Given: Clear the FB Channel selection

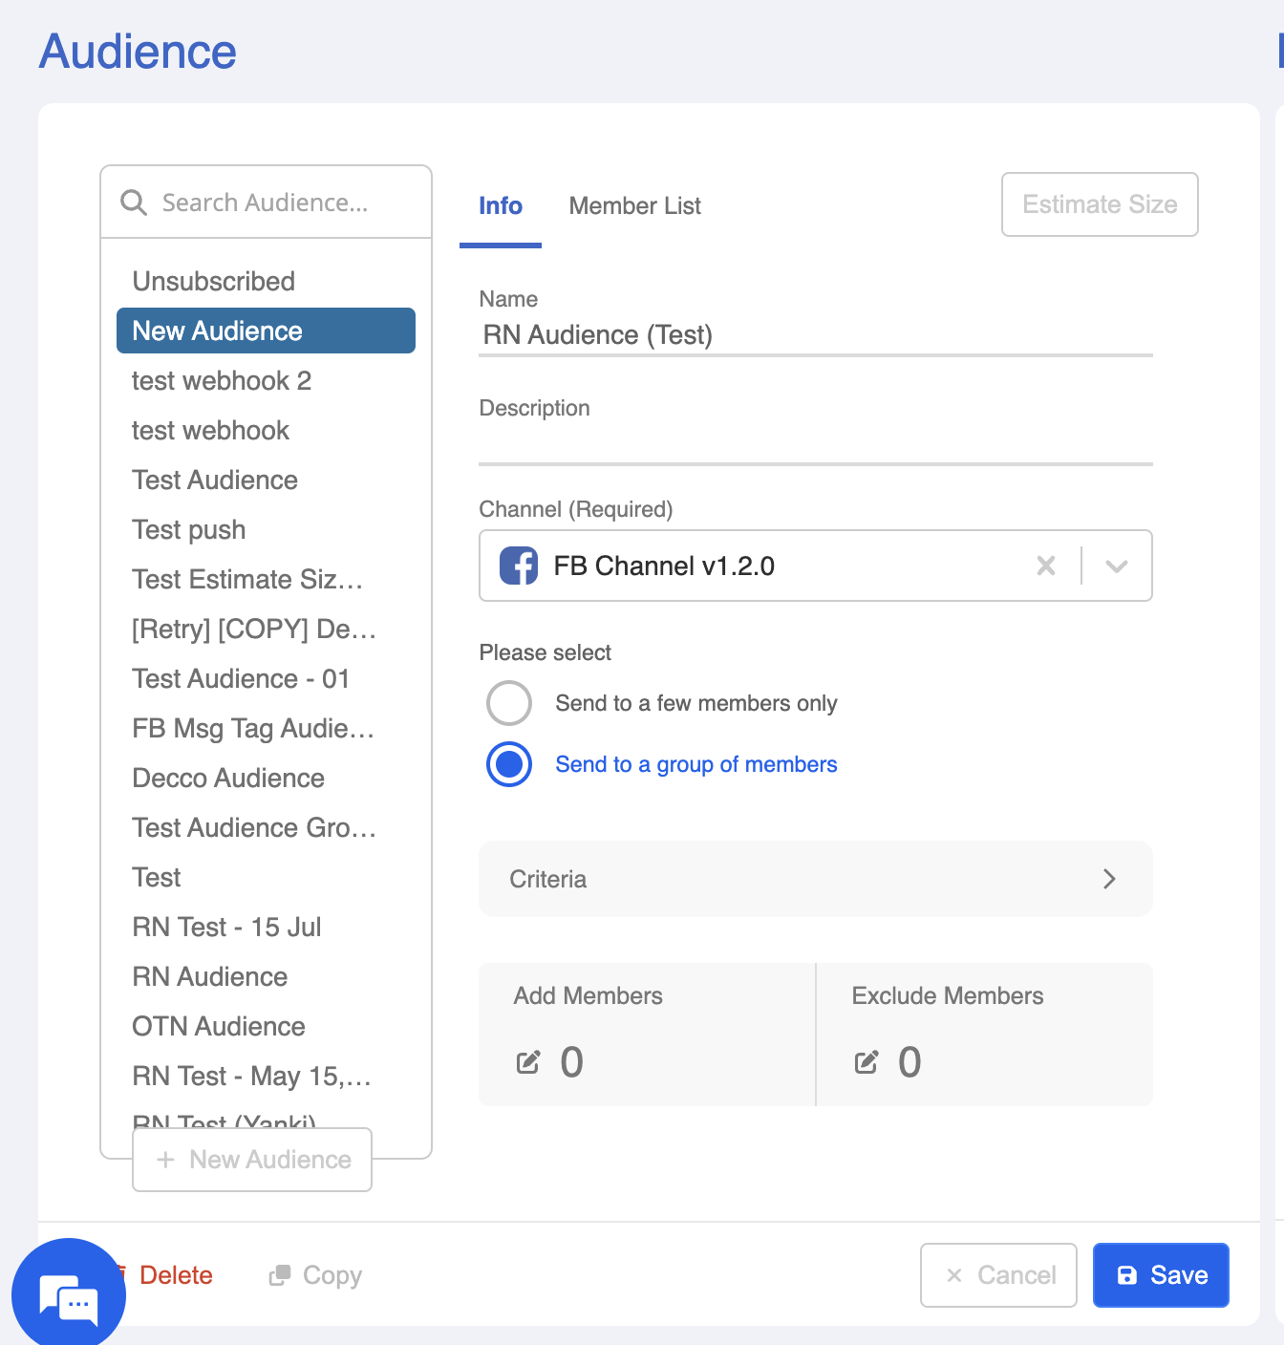Looking at the screenshot, I should (x=1046, y=566).
